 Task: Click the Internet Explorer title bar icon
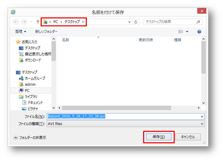[x=13, y=12]
